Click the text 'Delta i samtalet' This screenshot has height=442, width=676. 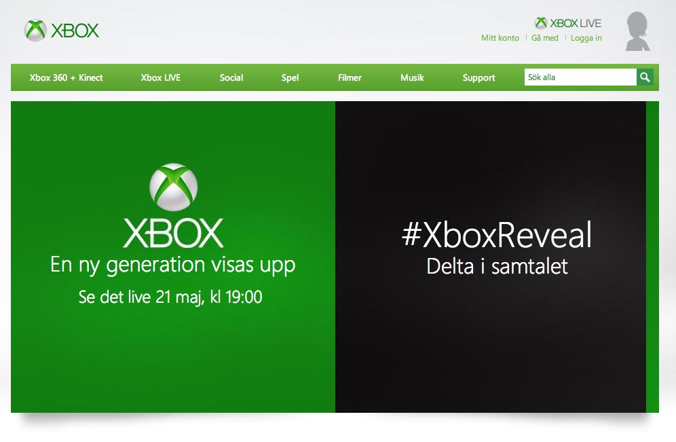coord(497,266)
